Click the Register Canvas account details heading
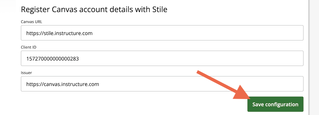Image resolution: width=319 pixels, height=115 pixels. (94, 10)
